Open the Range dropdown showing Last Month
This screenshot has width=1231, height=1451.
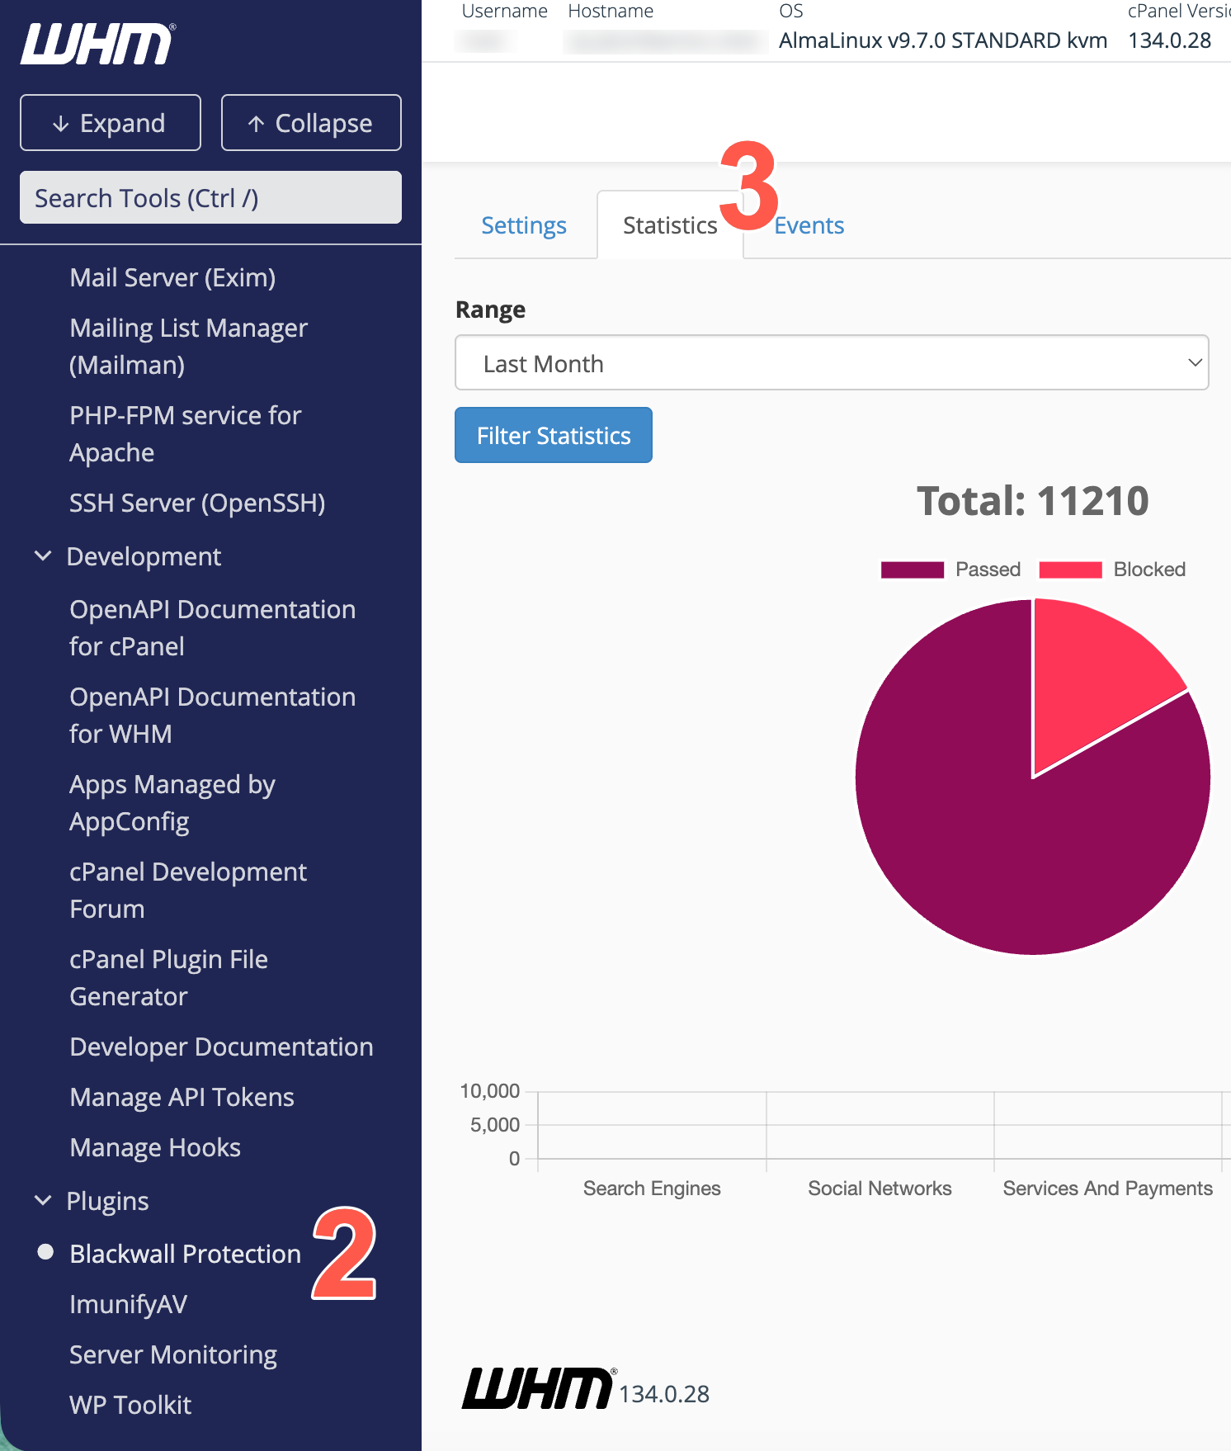832,362
